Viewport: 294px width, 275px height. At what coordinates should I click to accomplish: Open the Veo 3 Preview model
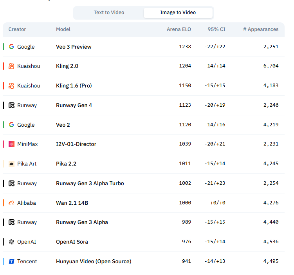[74, 47]
